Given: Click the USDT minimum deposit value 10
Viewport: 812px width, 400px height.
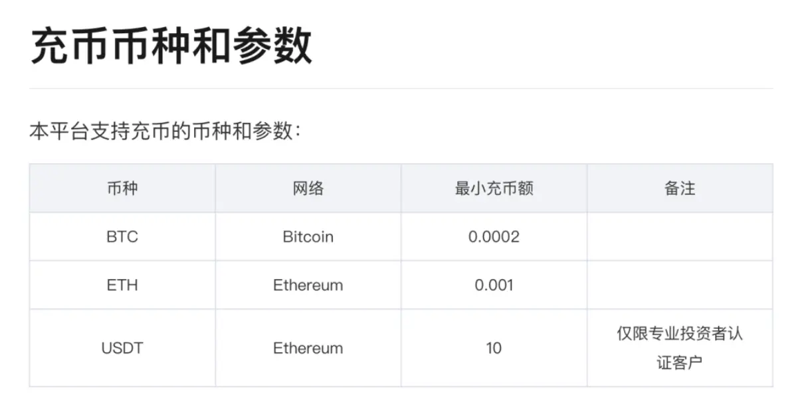Looking at the screenshot, I should (x=494, y=348).
